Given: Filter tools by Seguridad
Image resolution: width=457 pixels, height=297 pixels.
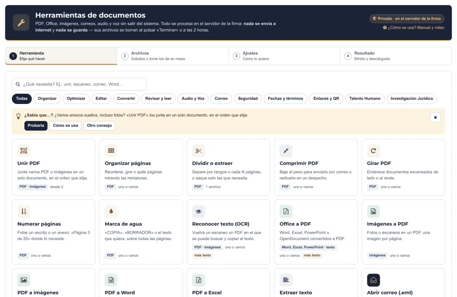Looking at the screenshot, I should click(248, 99).
